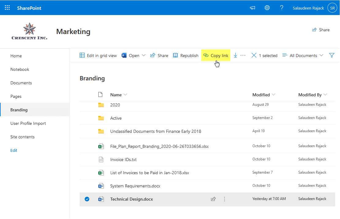Go to the Notebook section
Screen dimensions: 340x219
20,69
